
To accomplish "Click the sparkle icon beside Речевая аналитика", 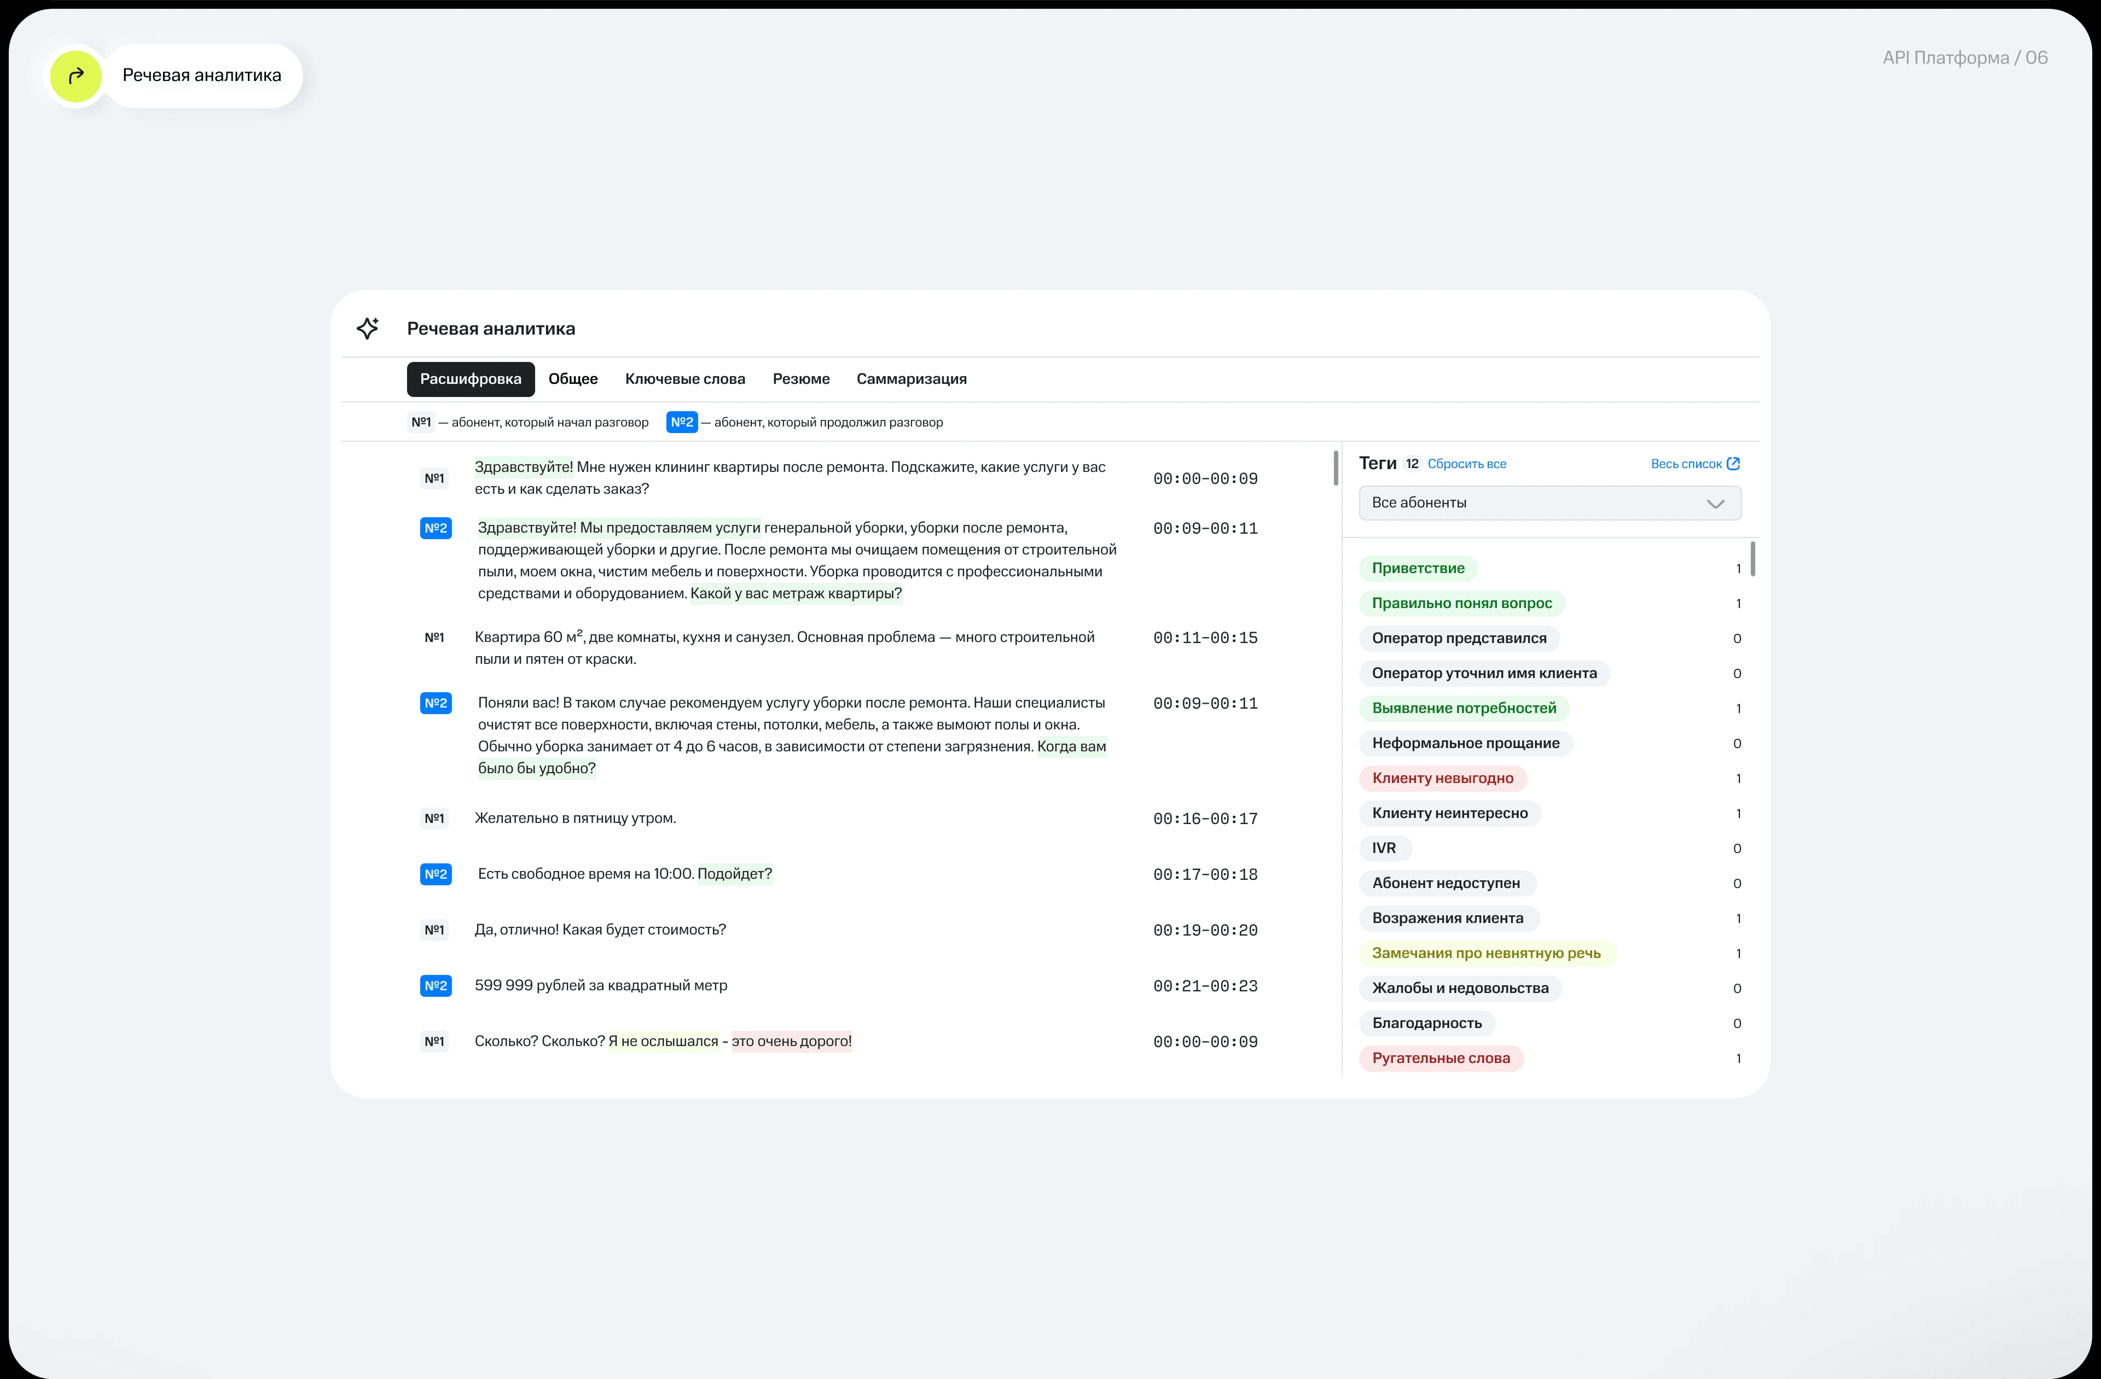I will [368, 328].
